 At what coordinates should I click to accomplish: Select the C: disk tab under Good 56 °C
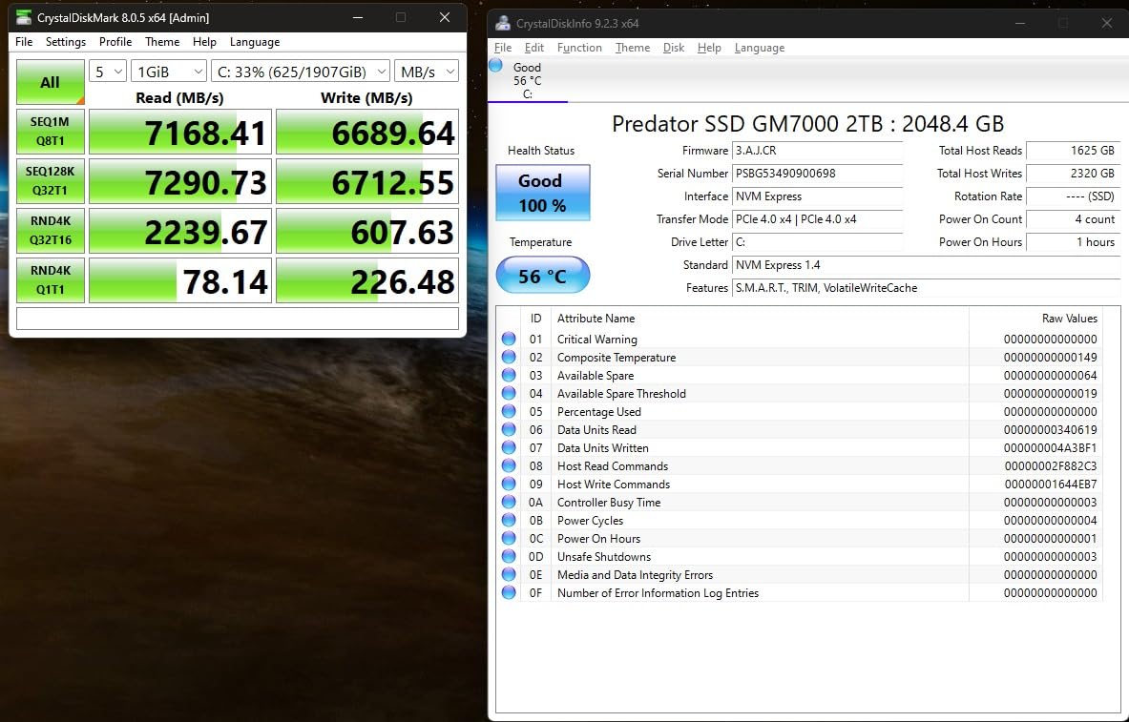[527, 81]
